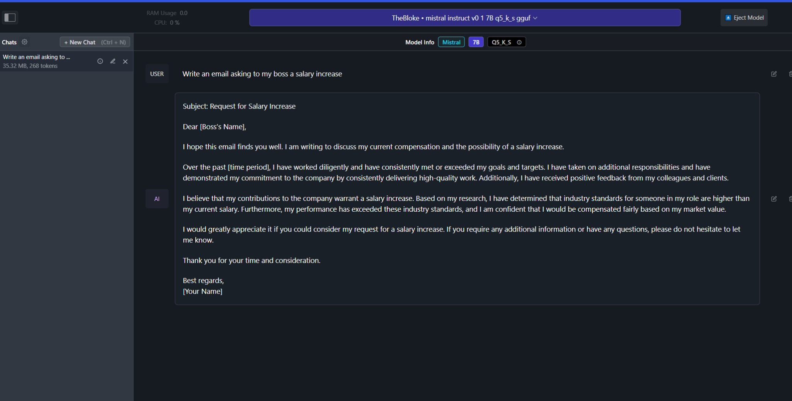Rename the chat with pencil icon

click(113, 61)
